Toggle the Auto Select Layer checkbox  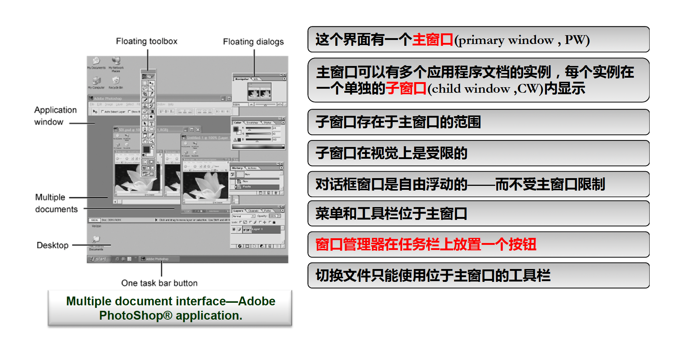102,111
